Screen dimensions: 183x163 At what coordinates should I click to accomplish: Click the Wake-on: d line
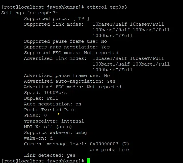38,138
